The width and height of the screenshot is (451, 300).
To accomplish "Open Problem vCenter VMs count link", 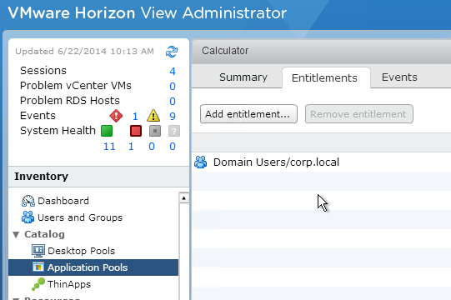I will tap(173, 86).
